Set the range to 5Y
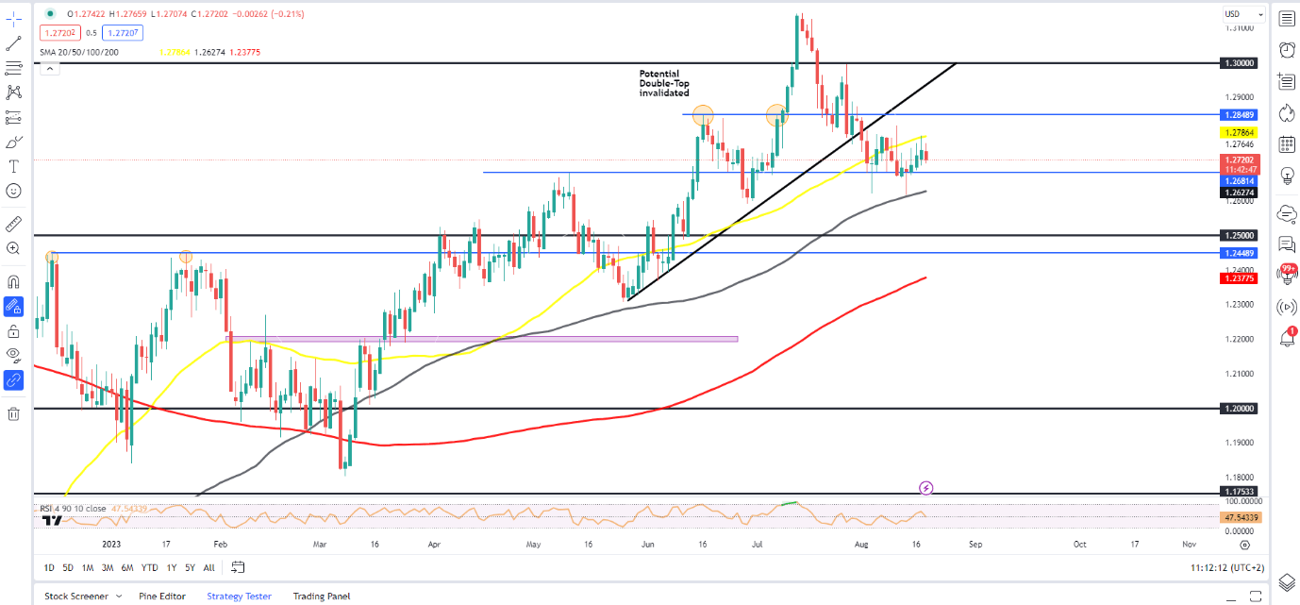The height and width of the screenshot is (605, 1300). click(190, 568)
